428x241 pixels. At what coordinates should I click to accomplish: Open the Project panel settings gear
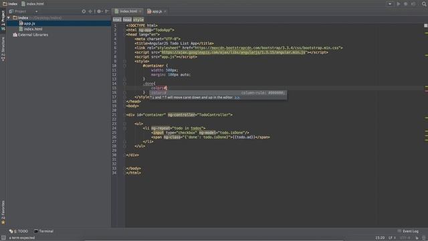coord(99,11)
